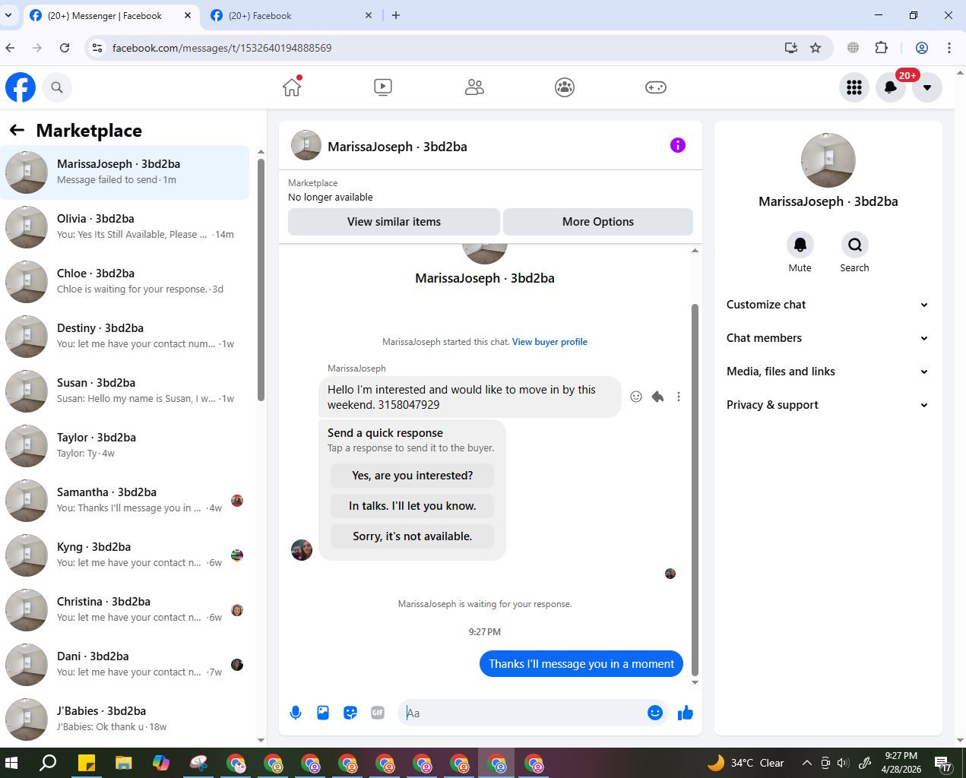Go to the Home feed icon
Viewport: 966px width, 778px height.
click(x=292, y=87)
